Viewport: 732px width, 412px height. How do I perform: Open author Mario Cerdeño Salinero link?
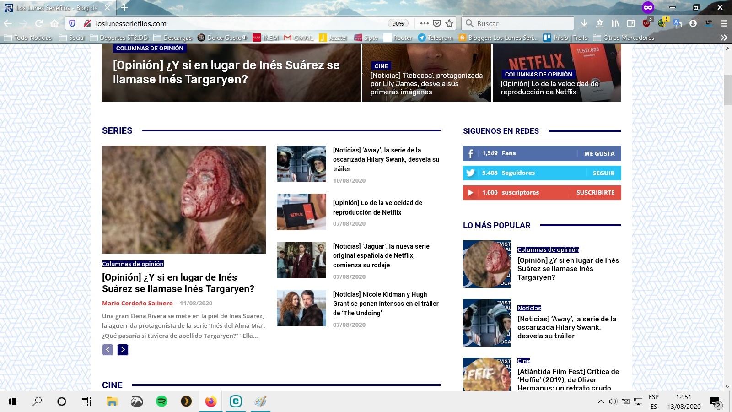[x=137, y=303]
